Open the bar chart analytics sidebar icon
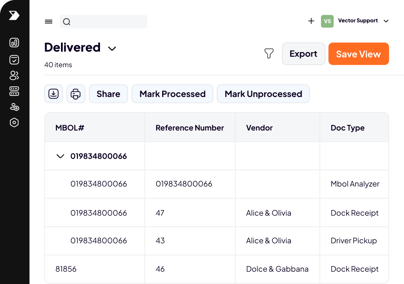 (x=14, y=43)
